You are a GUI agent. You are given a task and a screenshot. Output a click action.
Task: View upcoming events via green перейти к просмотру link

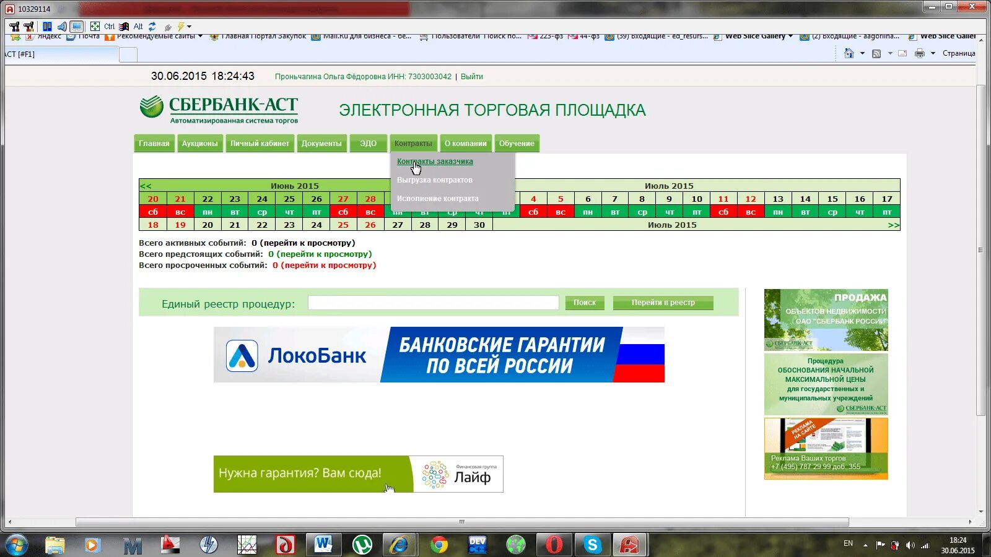tap(325, 254)
